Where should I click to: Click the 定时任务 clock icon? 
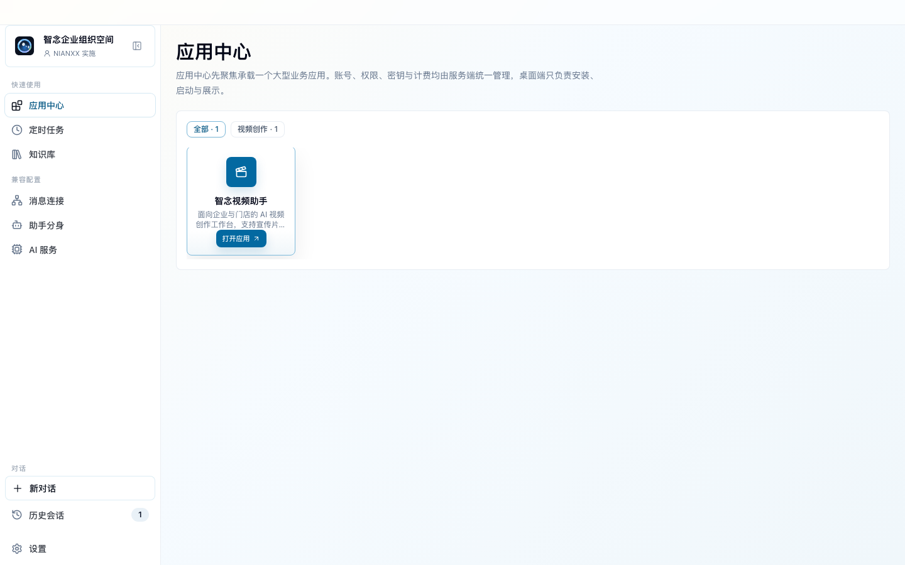17,130
